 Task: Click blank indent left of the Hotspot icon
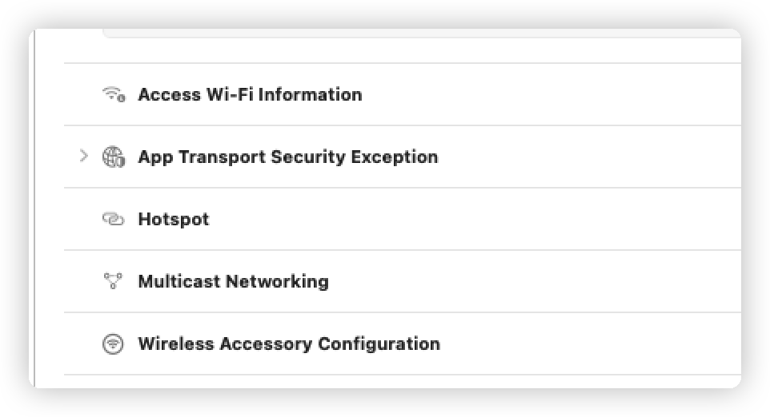(x=83, y=219)
